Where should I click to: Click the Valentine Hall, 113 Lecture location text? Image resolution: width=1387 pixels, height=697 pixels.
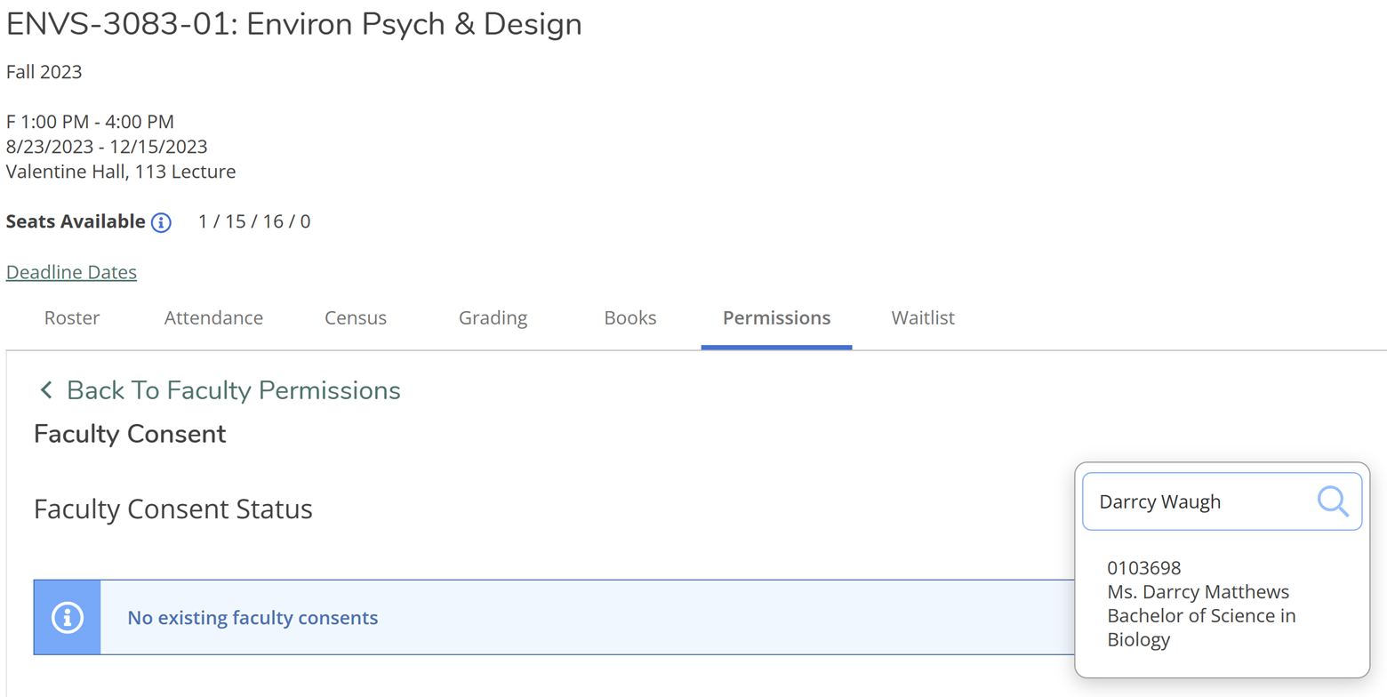coord(121,172)
